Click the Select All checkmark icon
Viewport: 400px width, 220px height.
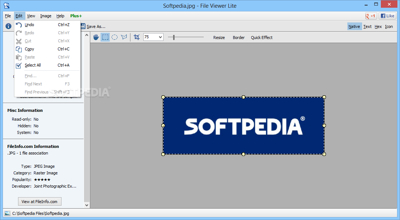pos(19,65)
